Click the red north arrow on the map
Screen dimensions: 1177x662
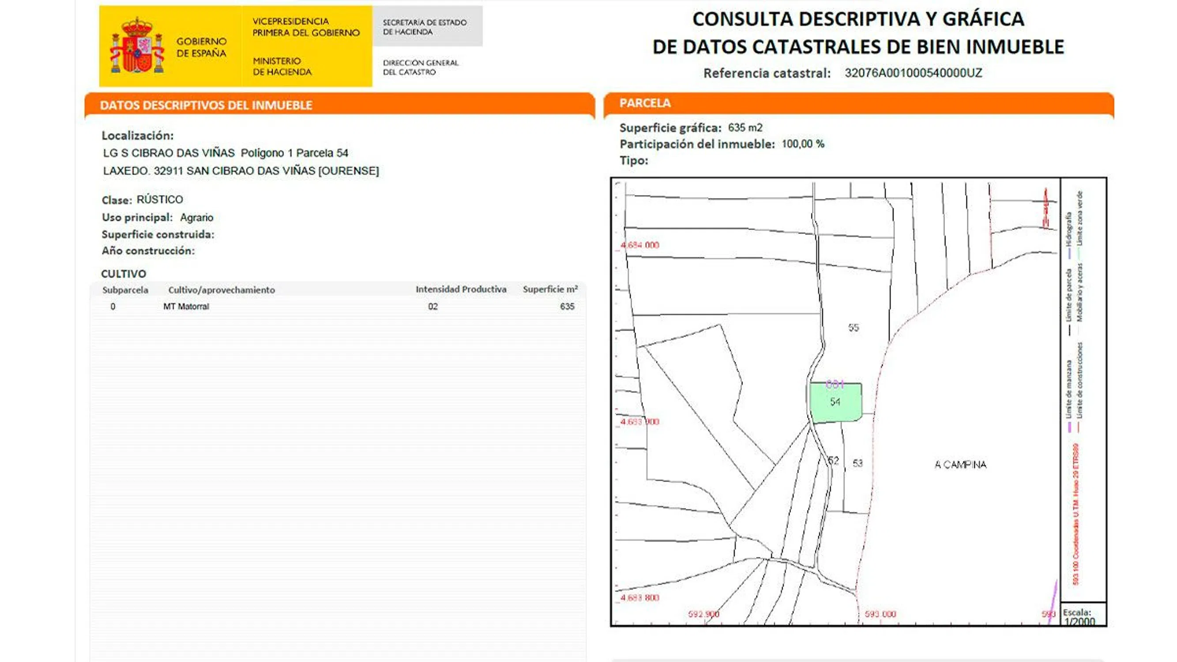(1045, 208)
